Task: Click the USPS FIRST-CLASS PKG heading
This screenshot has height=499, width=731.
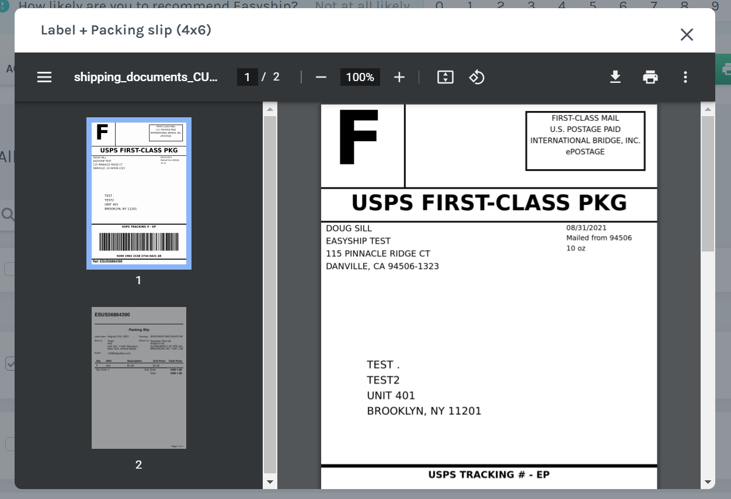Action: 489,203
